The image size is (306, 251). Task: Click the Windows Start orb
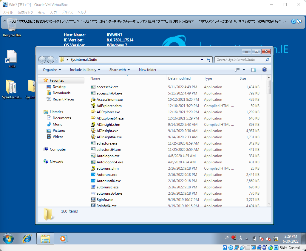8,238
